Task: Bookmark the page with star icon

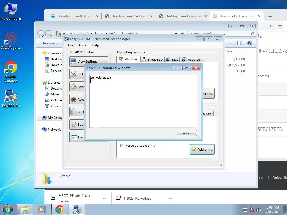Action: 280,26
